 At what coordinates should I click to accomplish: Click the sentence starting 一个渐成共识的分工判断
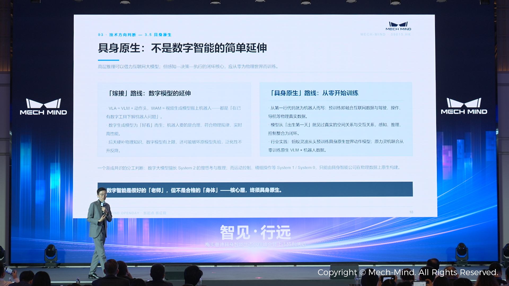pos(249,168)
